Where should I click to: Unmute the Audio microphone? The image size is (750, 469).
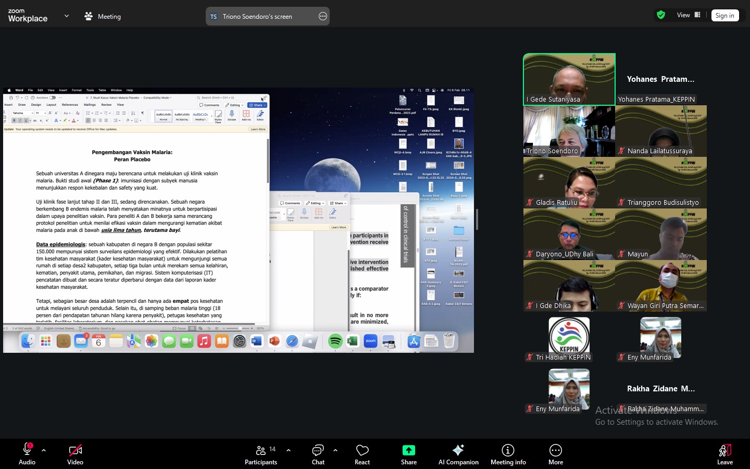27,450
